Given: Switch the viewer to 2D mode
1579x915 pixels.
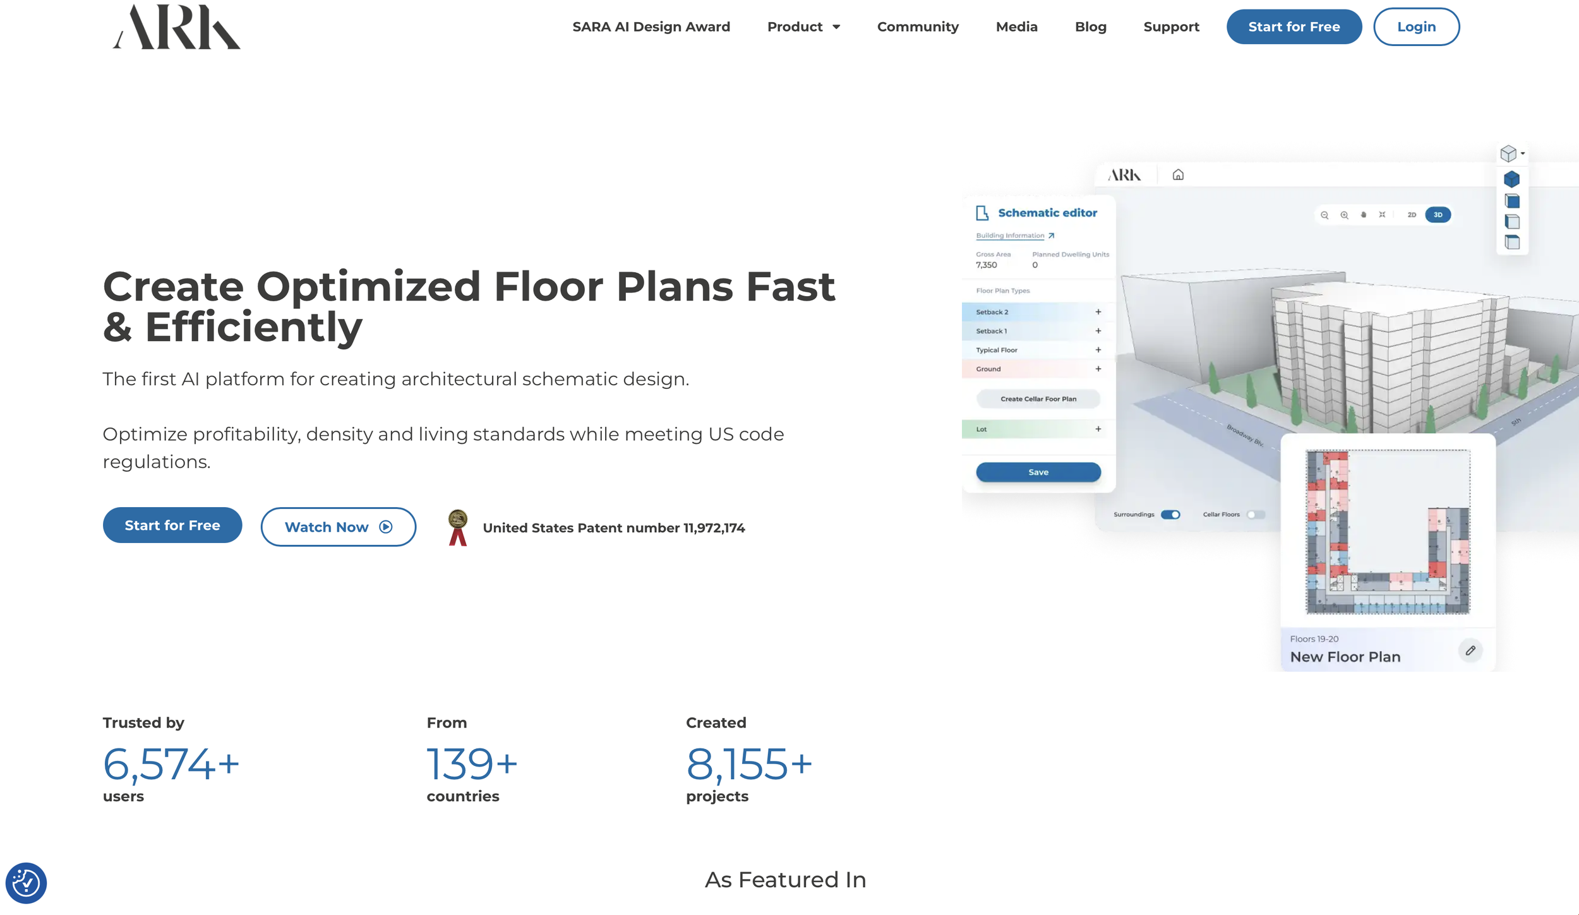Looking at the screenshot, I should (1412, 215).
